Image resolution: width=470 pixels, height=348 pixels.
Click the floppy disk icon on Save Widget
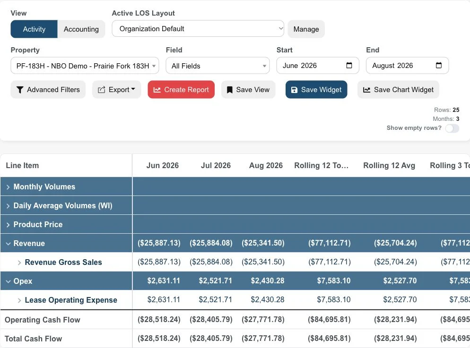pyautogui.click(x=295, y=90)
